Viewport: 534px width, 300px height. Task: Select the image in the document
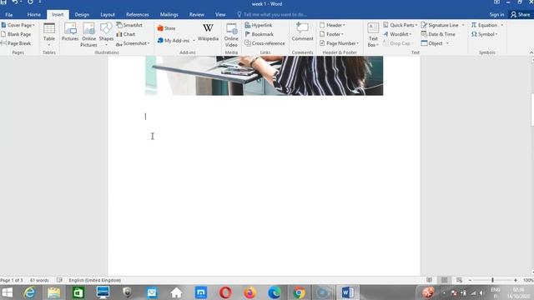coord(264,76)
